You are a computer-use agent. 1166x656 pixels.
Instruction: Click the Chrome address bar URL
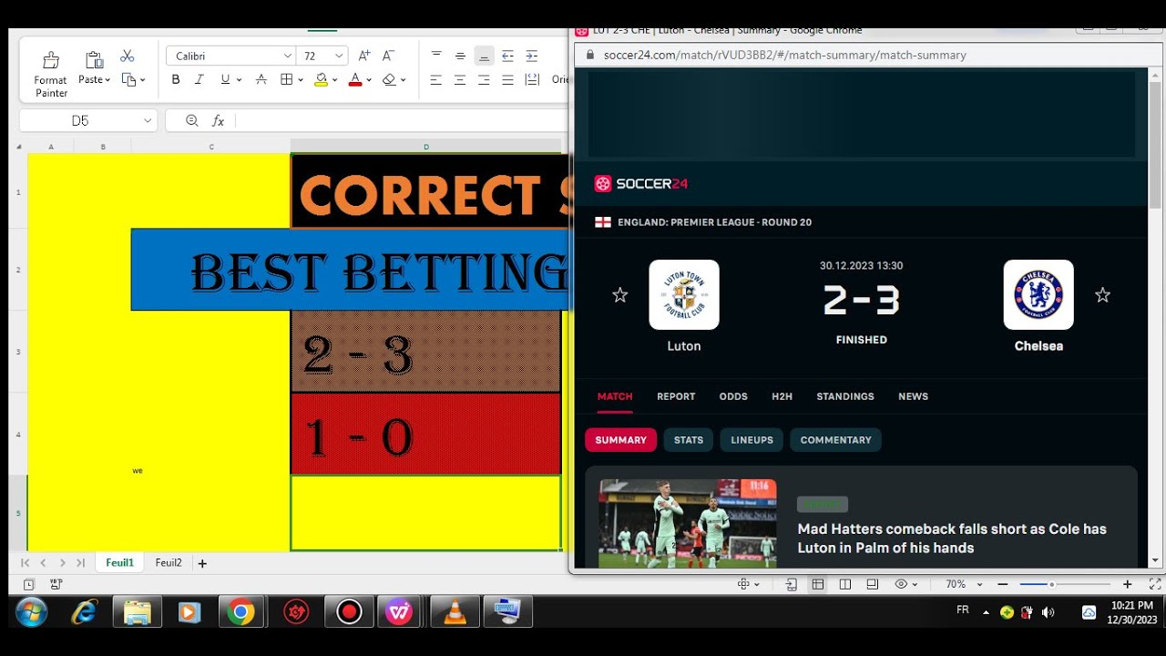784,55
